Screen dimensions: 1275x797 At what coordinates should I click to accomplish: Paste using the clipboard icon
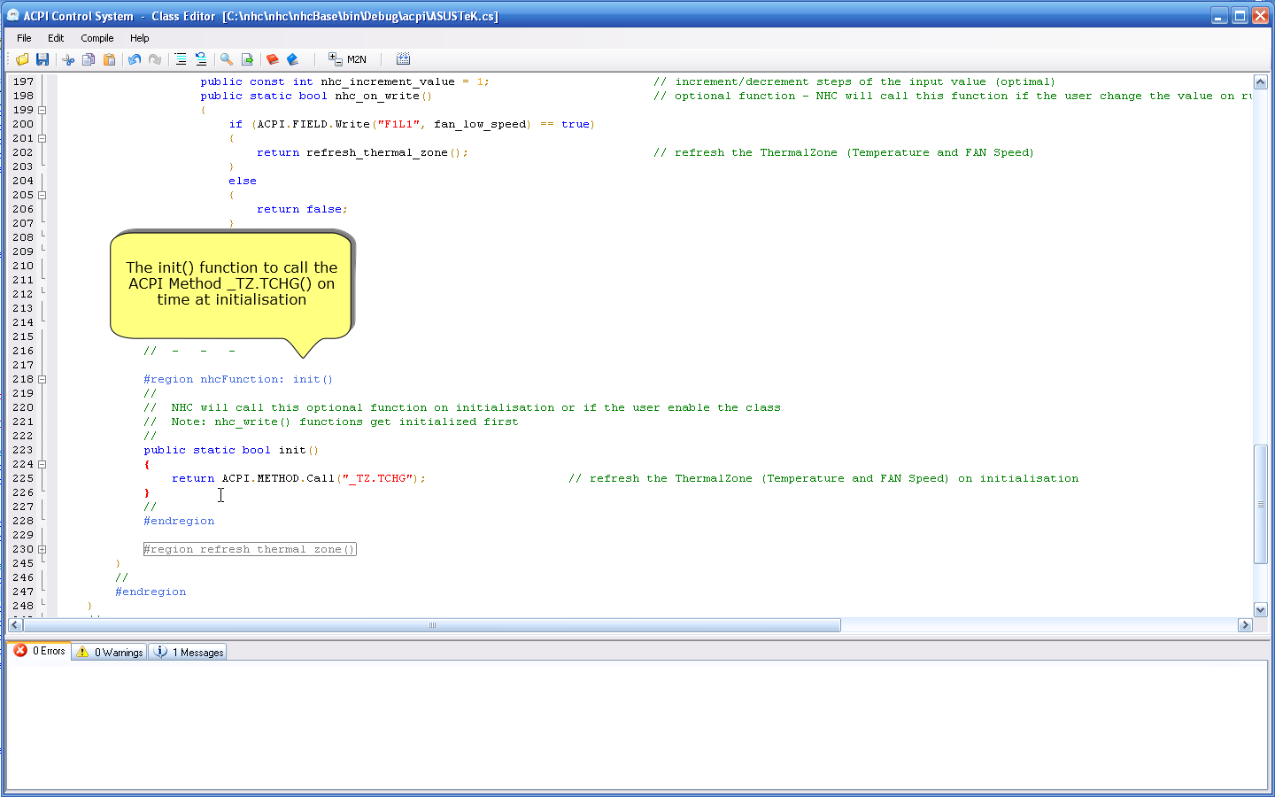click(x=109, y=59)
